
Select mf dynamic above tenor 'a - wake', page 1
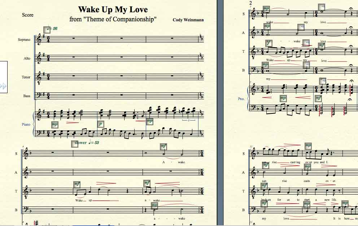click(x=147, y=183)
